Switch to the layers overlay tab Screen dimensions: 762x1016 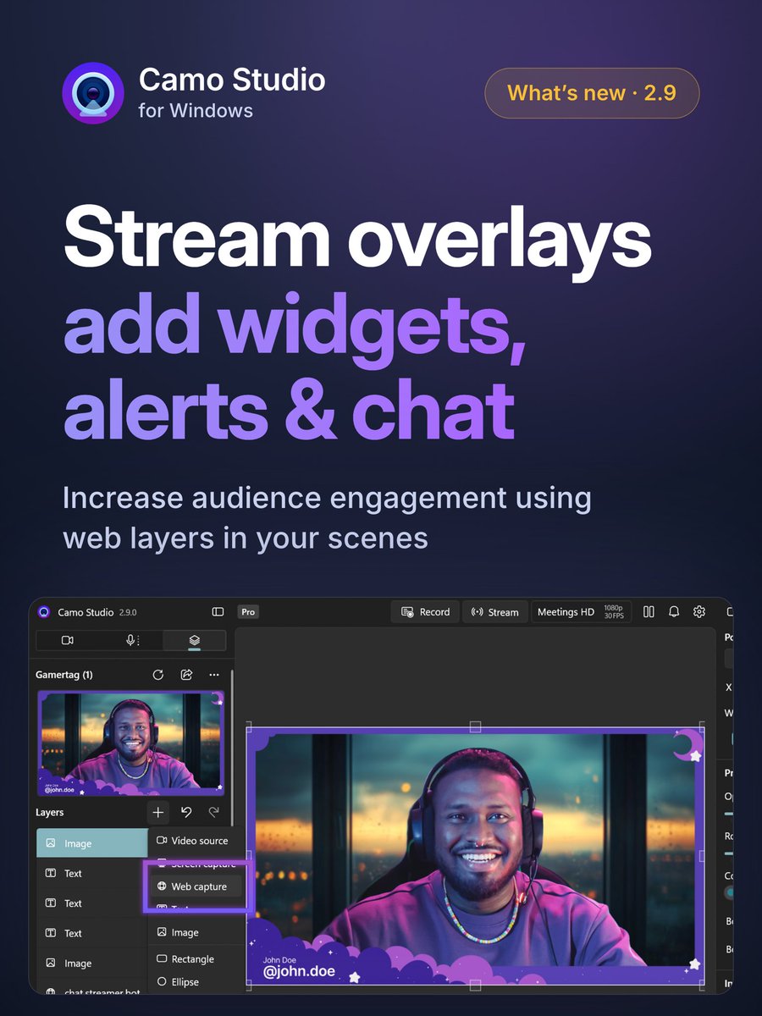pyautogui.click(x=194, y=640)
